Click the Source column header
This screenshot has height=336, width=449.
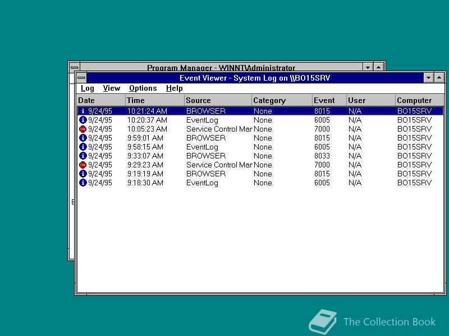[x=218, y=100]
